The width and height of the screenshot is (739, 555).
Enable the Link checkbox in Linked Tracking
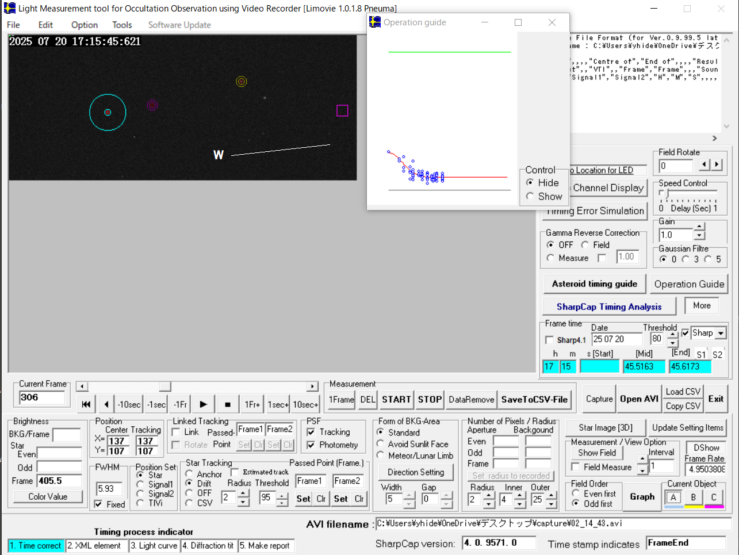point(177,432)
